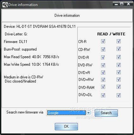Click the Firmware: DL11 text
The image size is (134, 135).
click(x=16, y=42)
